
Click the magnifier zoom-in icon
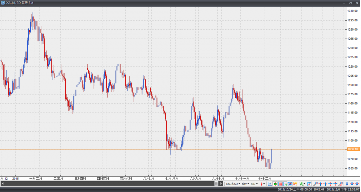tap(315, 184)
